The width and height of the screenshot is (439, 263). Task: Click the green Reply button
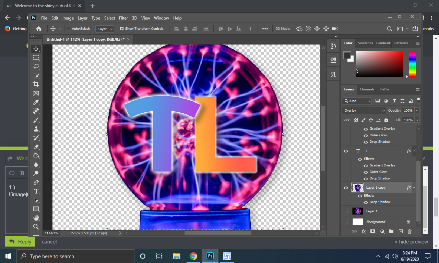20,241
